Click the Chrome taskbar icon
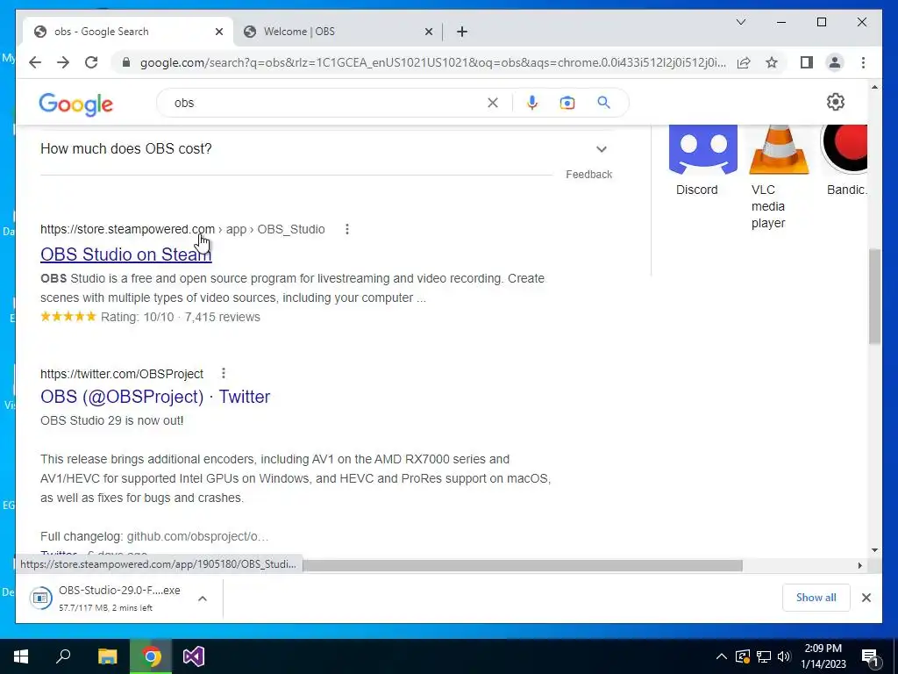The image size is (898, 674). [151, 656]
